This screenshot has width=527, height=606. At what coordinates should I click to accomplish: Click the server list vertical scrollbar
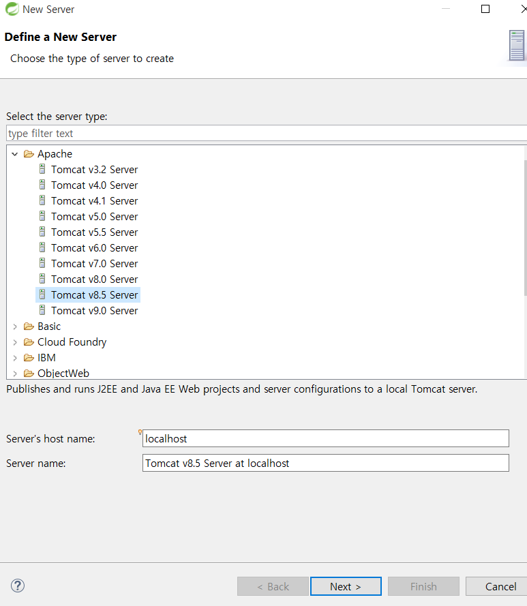pos(525,228)
